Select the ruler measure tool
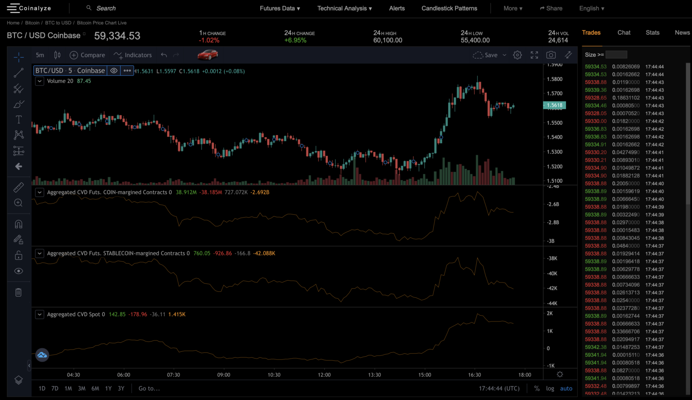Screen dimensions: 692x400 [x=18, y=187]
